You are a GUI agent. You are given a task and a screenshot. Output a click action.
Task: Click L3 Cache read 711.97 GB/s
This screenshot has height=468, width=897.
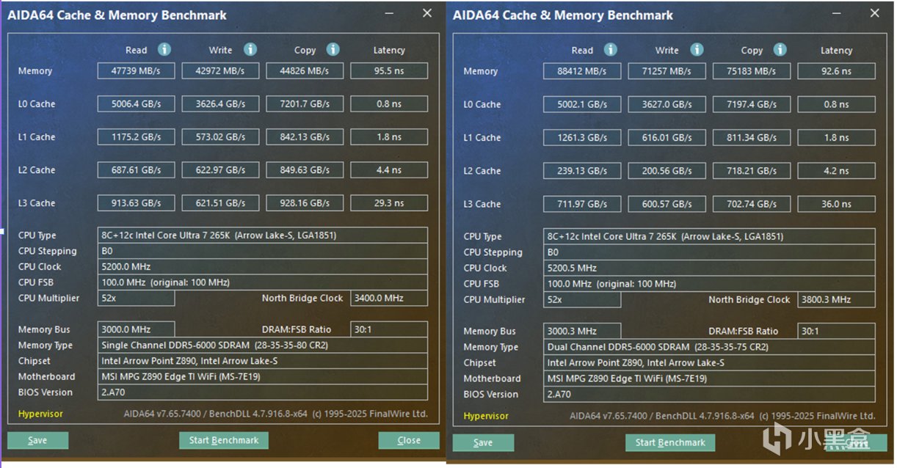coord(582,204)
